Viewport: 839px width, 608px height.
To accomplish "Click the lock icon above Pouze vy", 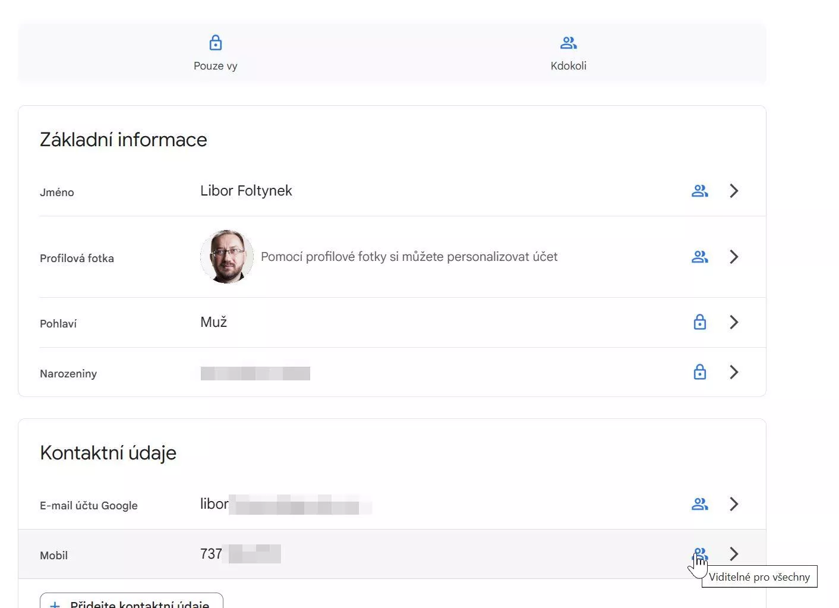I will click(216, 43).
